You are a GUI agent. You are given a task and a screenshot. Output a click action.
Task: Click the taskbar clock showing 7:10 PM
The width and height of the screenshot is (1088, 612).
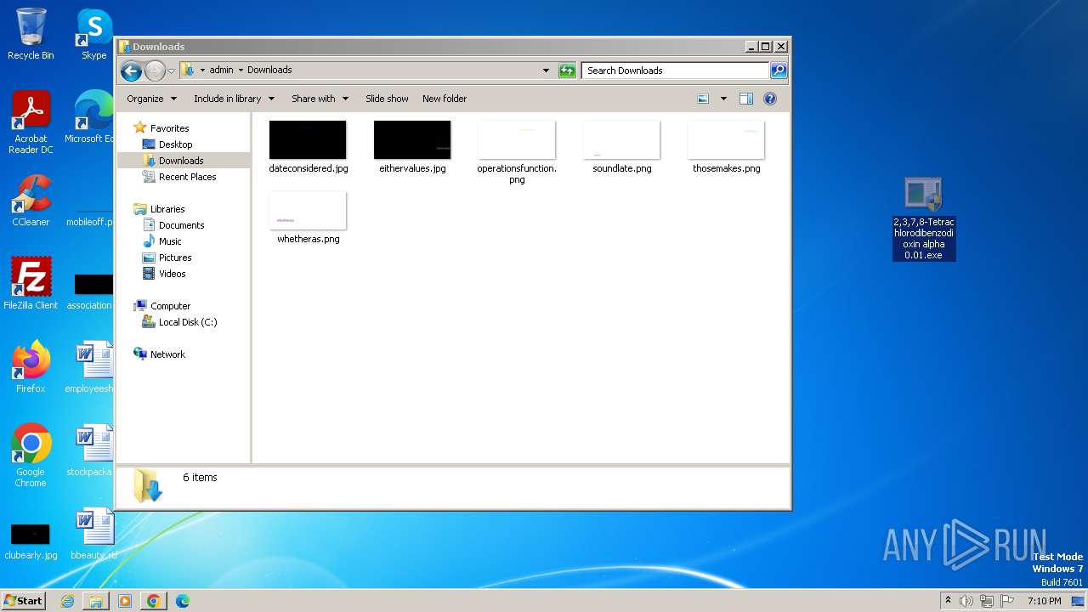click(1044, 601)
